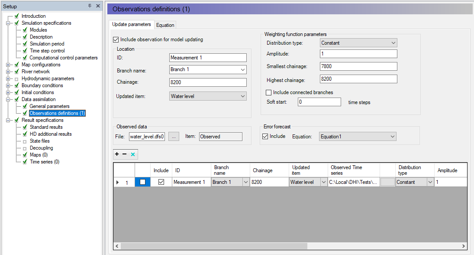Image resolution: width=474 pixels, height=255 pixels.
Task: Click the empty status box beside Decoupling
Action: point(25,148)
